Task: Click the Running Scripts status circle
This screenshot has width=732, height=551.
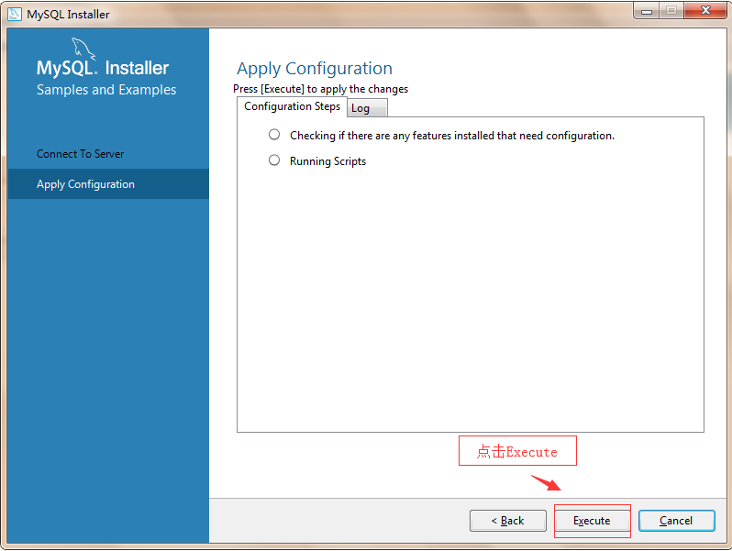Action: pyautogui.click(x=274, y=160)
